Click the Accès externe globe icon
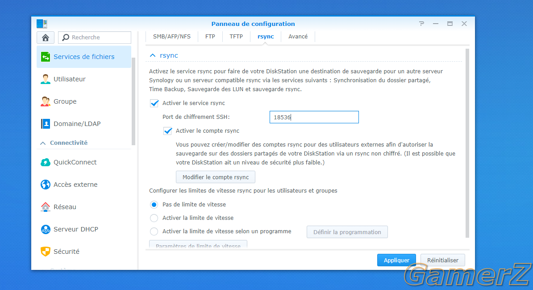The width and height of the screenshot is (533, 290). (45, 185)
